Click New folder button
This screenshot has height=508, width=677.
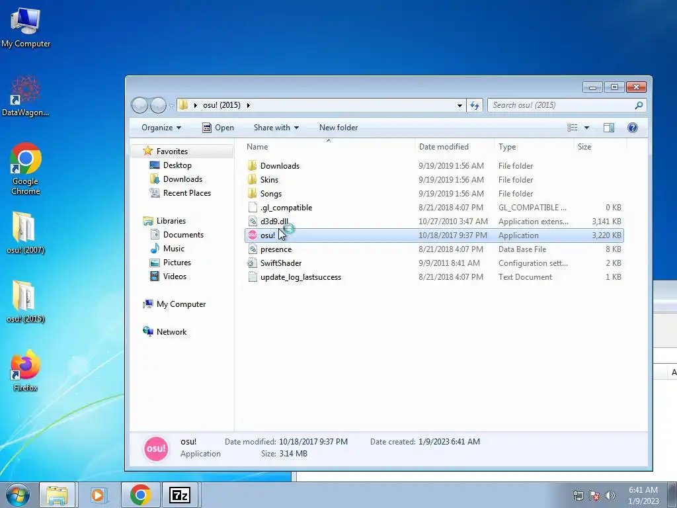338,128
